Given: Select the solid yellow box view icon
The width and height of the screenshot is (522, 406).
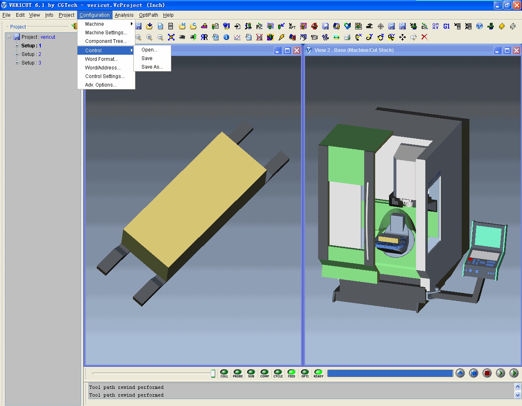Looking at the screenshot, I should click(502, 26).
